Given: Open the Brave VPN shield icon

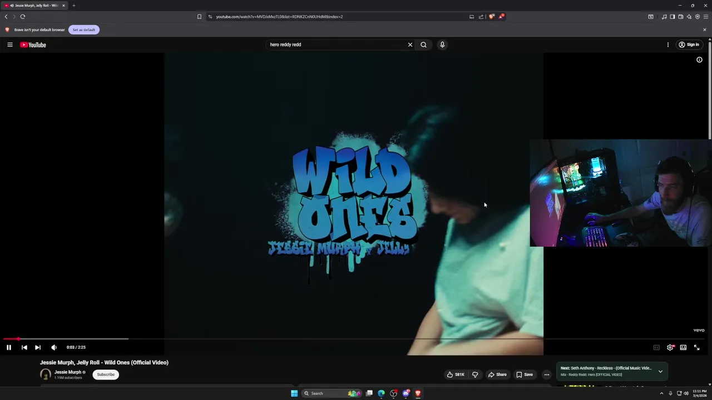Looking at the screenshot, I should (x=697, y=17).
